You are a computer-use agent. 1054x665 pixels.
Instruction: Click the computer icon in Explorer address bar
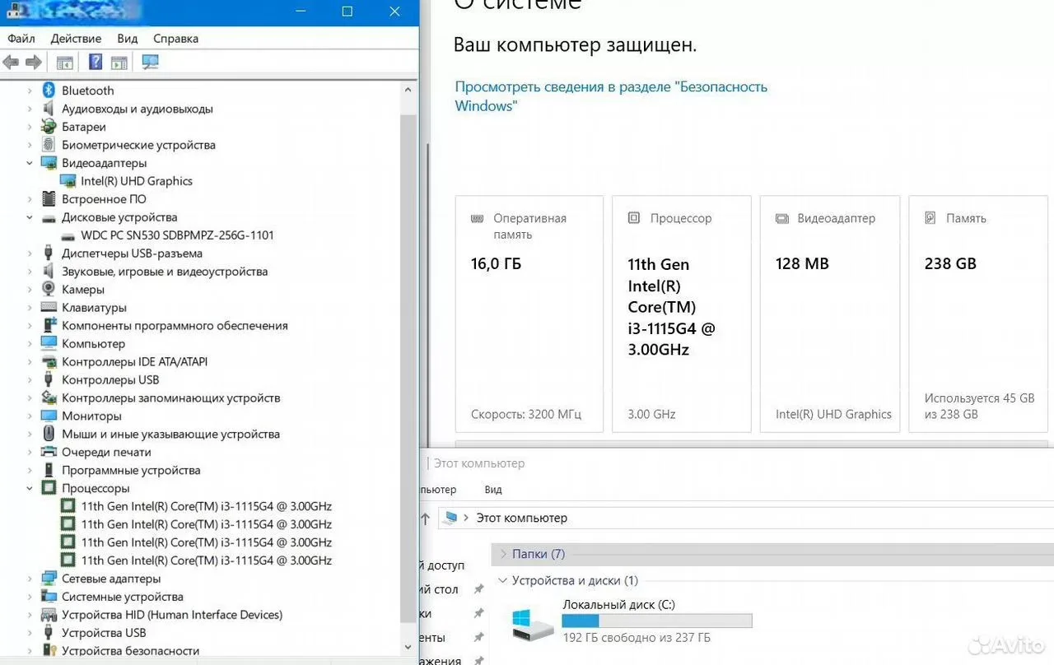tap(450, 518)
